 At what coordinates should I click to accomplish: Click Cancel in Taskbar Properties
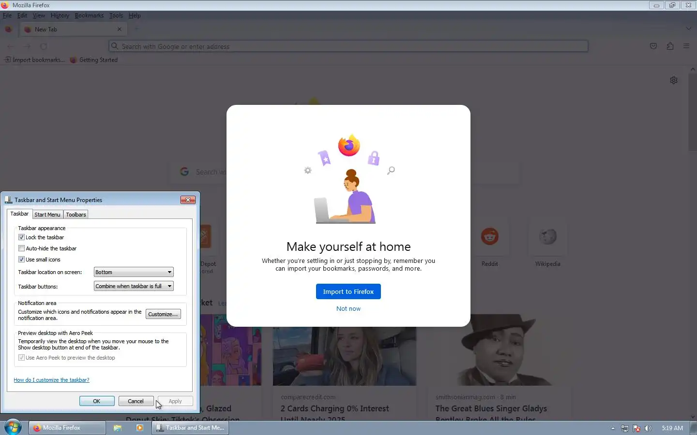pyautogui.click(x=136, y=401)
